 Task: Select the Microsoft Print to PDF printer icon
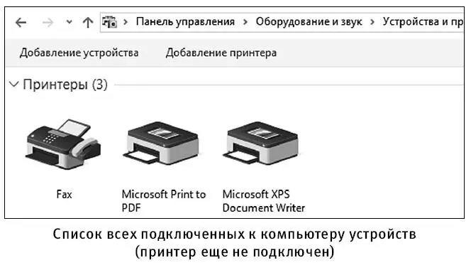point(162,143)
